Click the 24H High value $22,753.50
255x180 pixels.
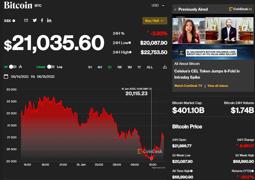154,52
